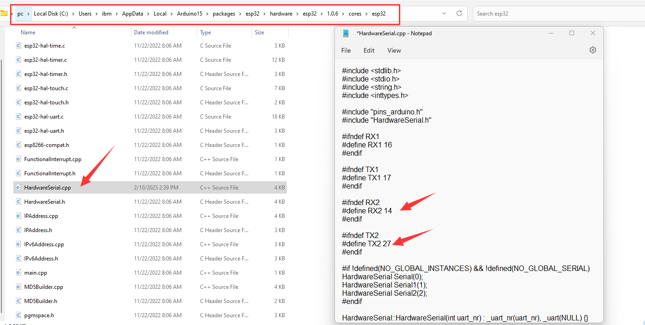Navigate to AppData folder in breadcrumb
Image resolution: width=645 pixels, height=325 pixels.
[x=132, y=14]
